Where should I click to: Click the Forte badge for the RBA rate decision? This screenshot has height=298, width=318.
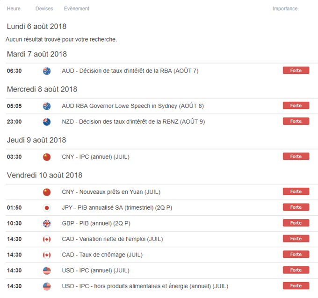(296, 71)
